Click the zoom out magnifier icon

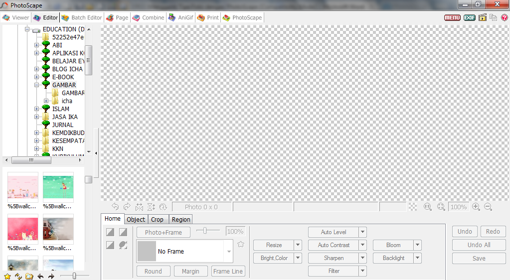[488, 206]
